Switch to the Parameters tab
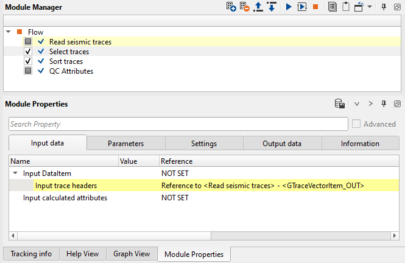 pos(125,144)
